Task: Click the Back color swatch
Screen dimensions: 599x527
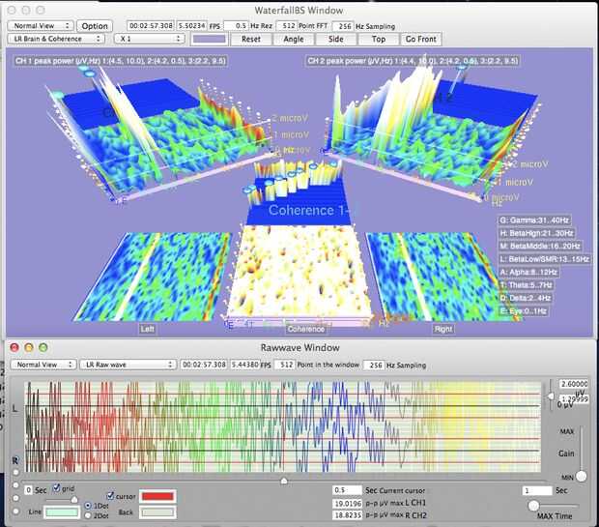Action: [x=157, y=512]
